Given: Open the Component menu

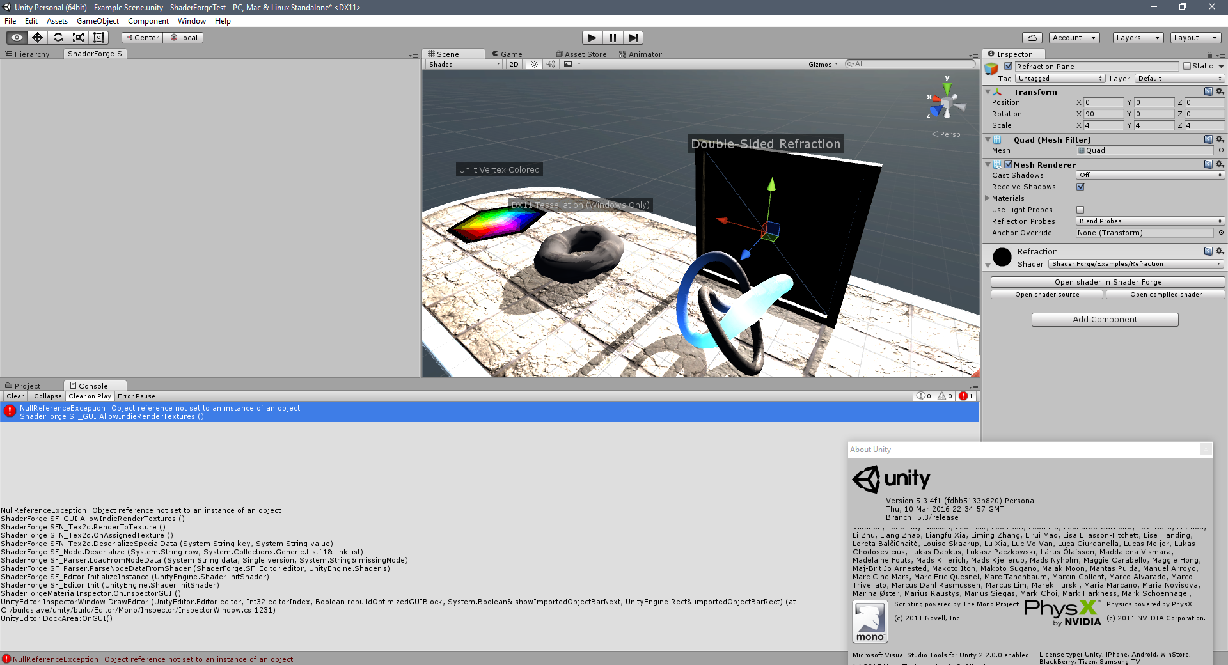Looking at the screenshot, I should [x=148, y=21].
